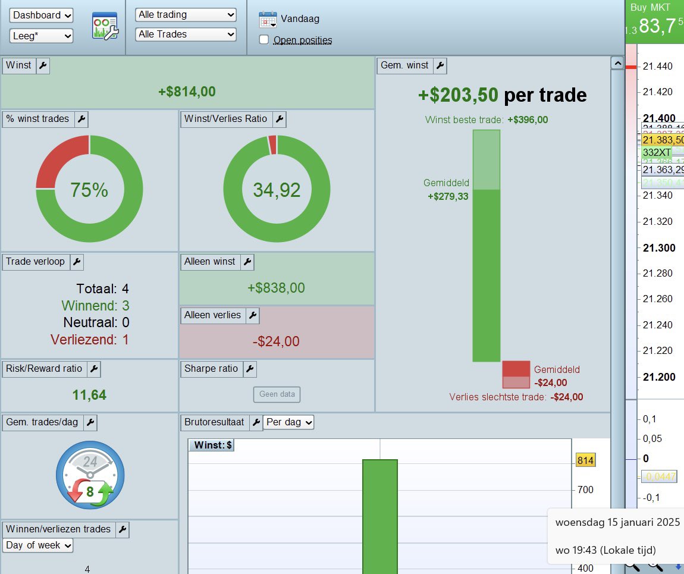Open the dashboard configuration icon with wrench
Viewport: 684px width, 574px height.
click(x=105, y=26)
